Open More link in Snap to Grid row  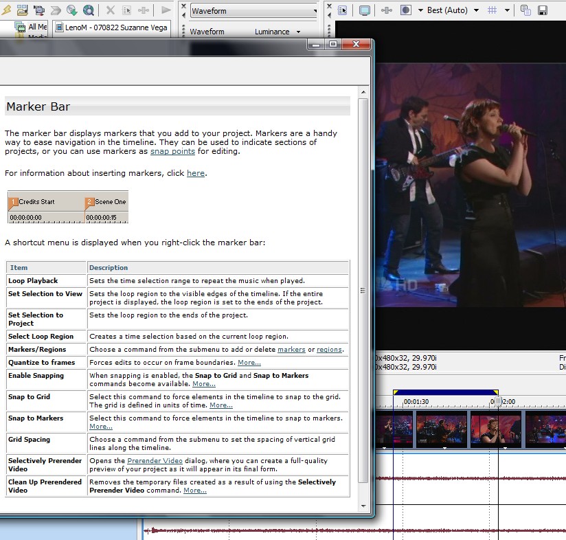(221, 405)
